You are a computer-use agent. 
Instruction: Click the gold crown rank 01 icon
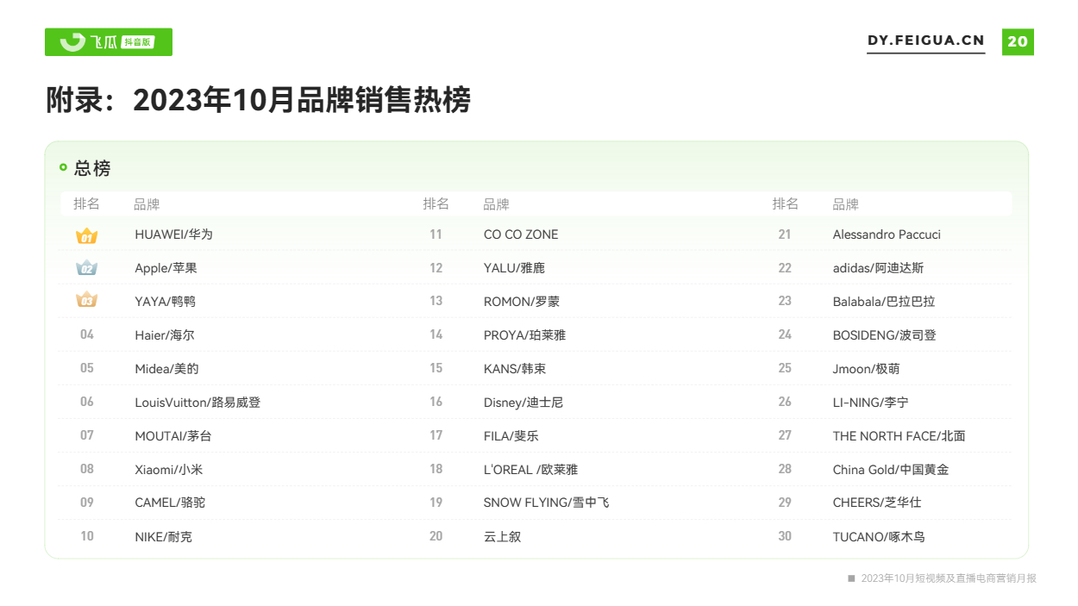(x=87, y=235)
